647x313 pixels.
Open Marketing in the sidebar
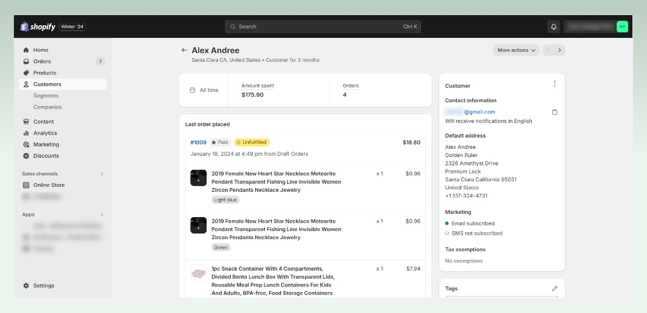coord(63,145)
